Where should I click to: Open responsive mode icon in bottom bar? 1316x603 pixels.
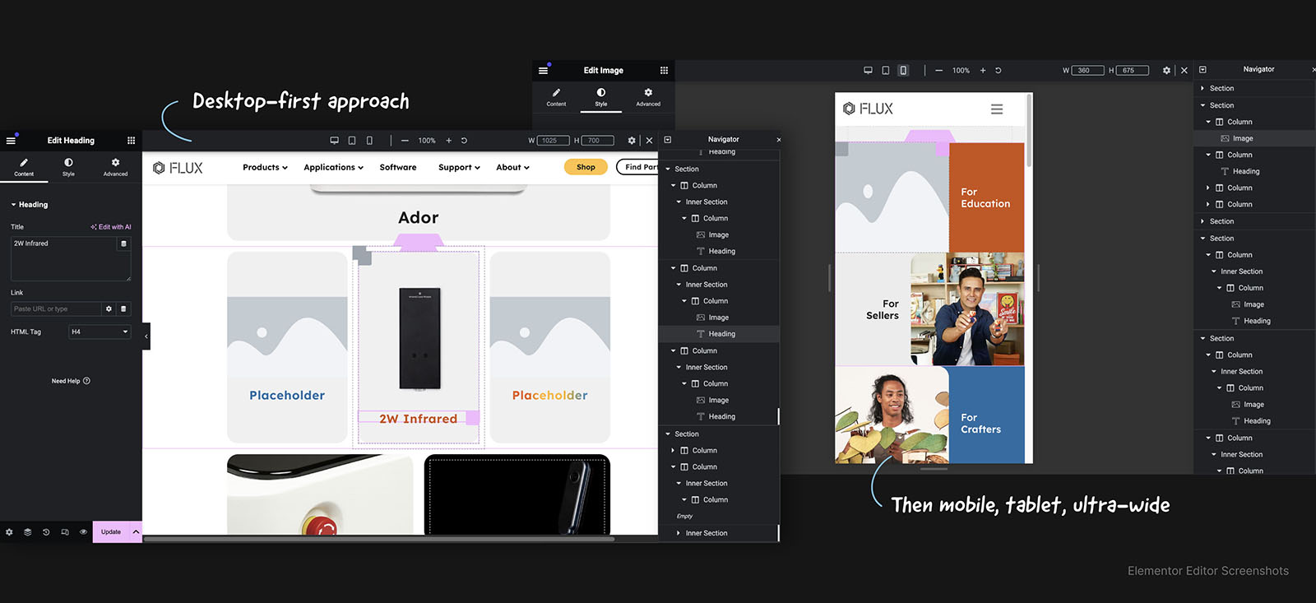(65, 532)
